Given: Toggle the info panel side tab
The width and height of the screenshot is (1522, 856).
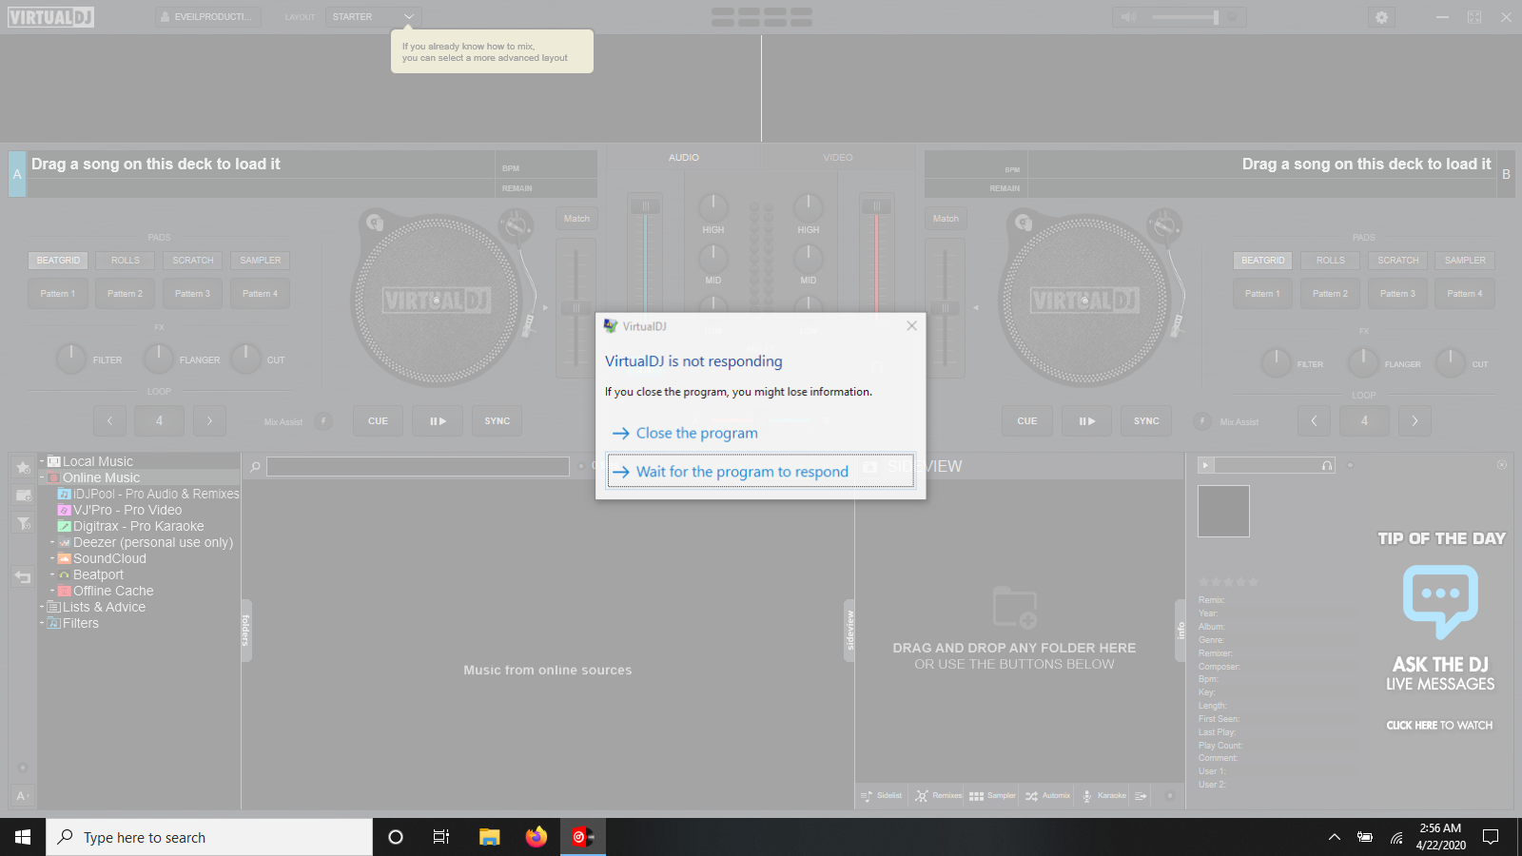Looking at the screenshot, I should click(1181, 631).
